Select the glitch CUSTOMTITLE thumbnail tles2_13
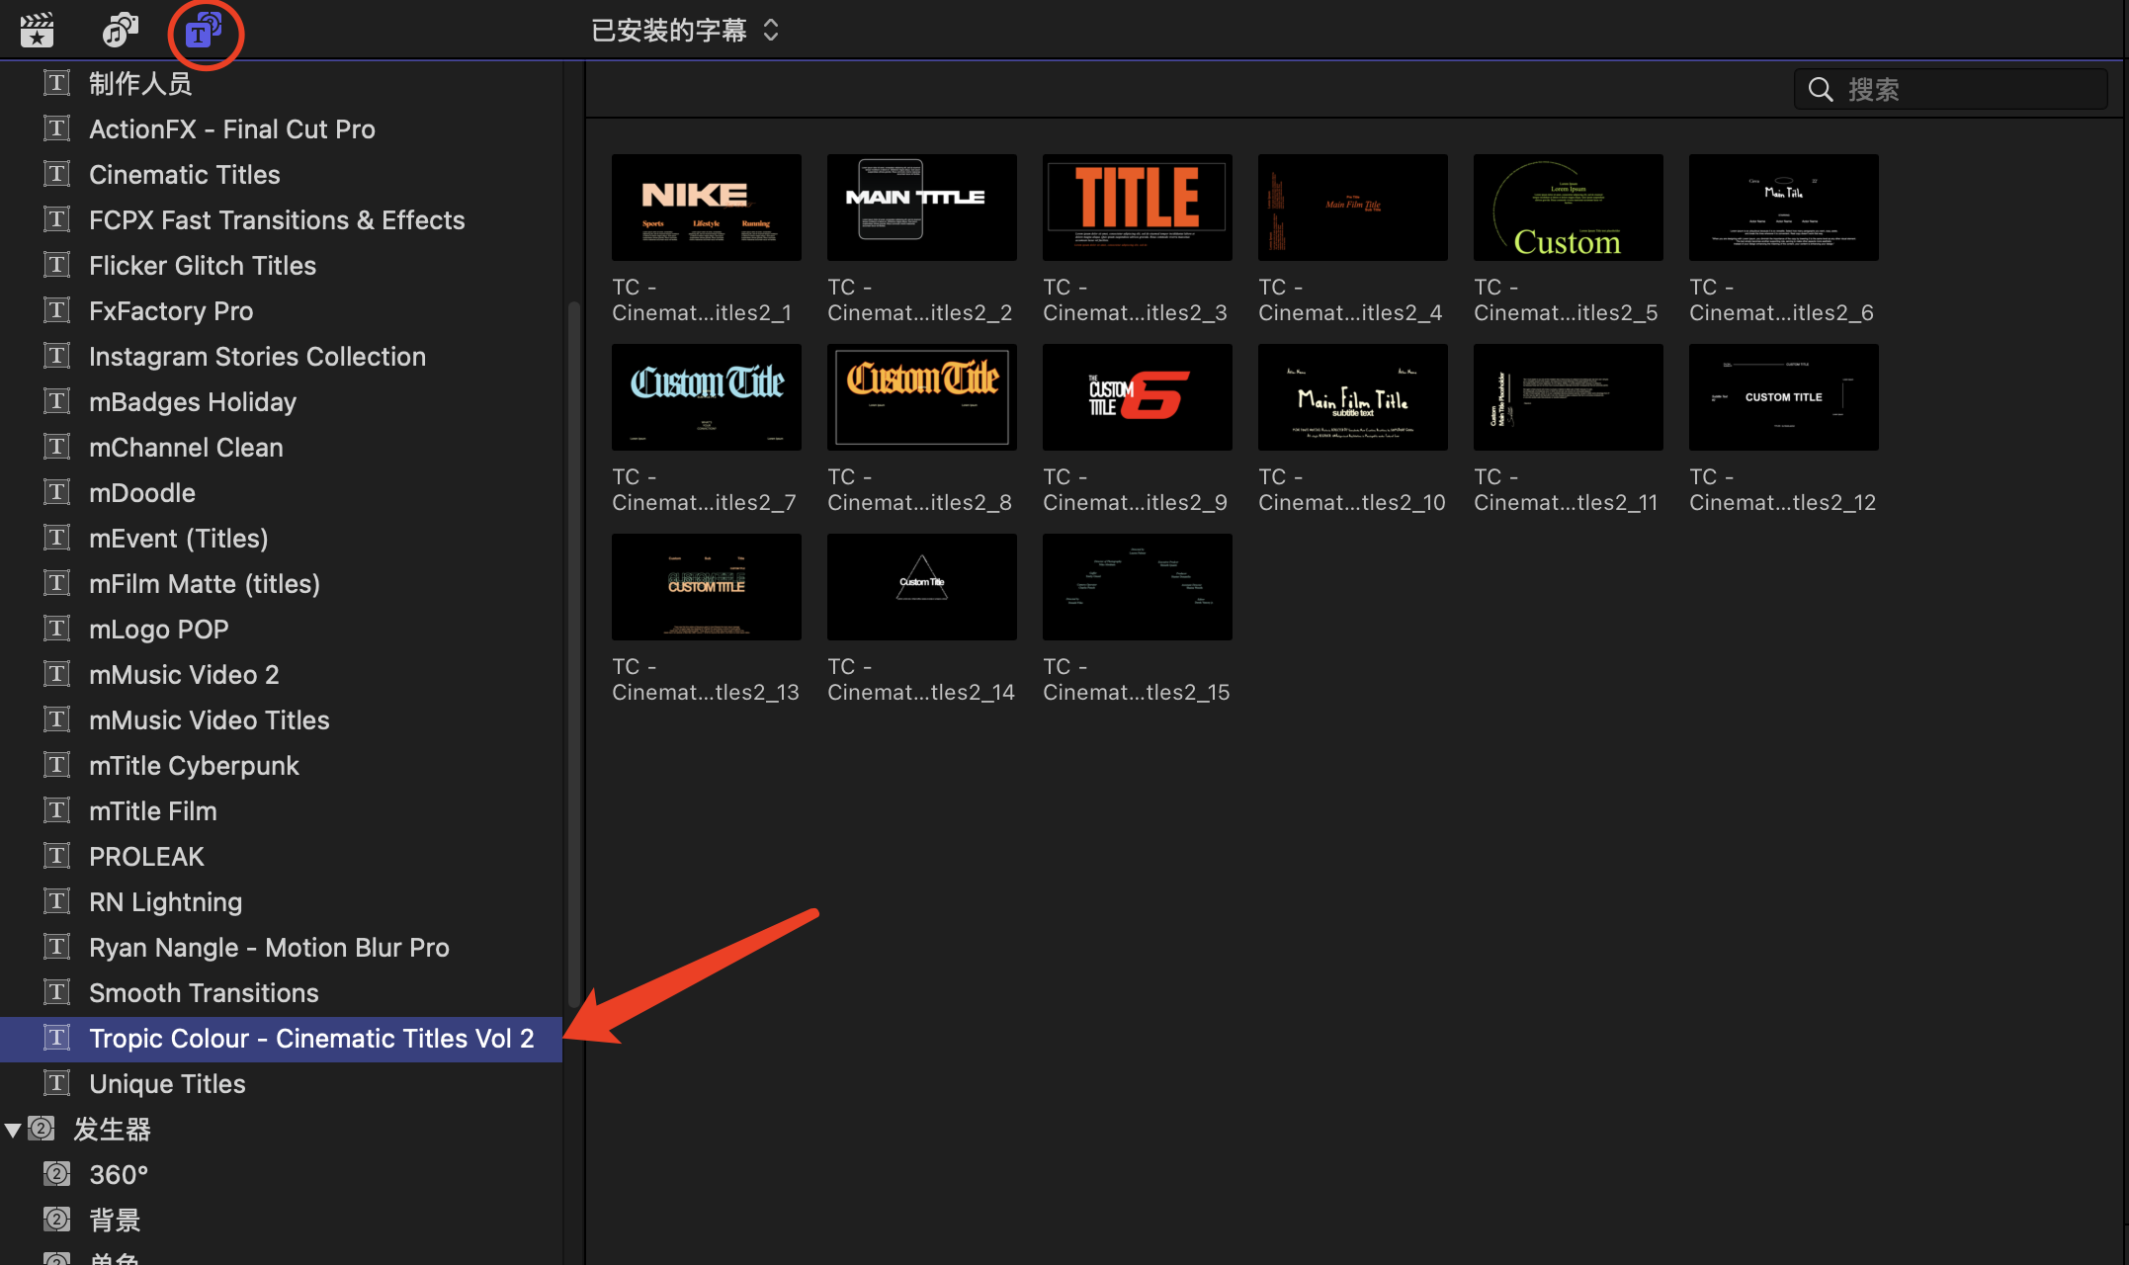This screenshot has width=2129, height=1265. [706, 587]
